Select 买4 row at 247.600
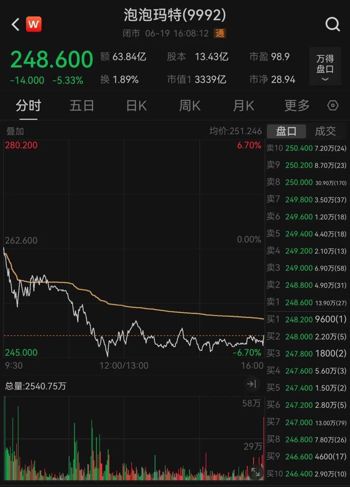This screenshot has height=487, width=350. tap(306, 371)
